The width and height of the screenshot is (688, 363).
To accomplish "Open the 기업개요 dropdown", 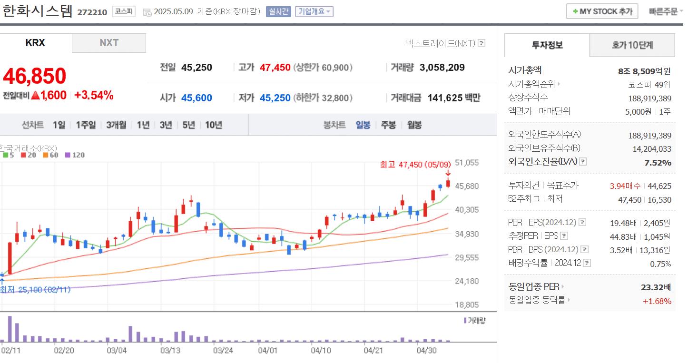I will point(314,12).
